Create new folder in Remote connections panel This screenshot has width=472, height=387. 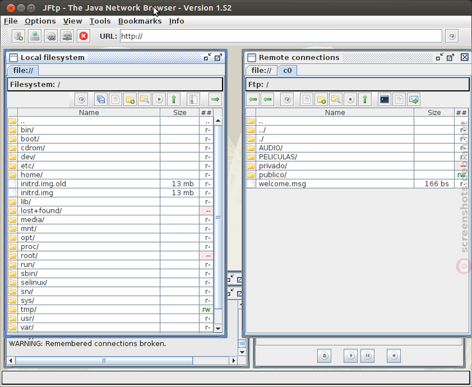tap(321, 99)
